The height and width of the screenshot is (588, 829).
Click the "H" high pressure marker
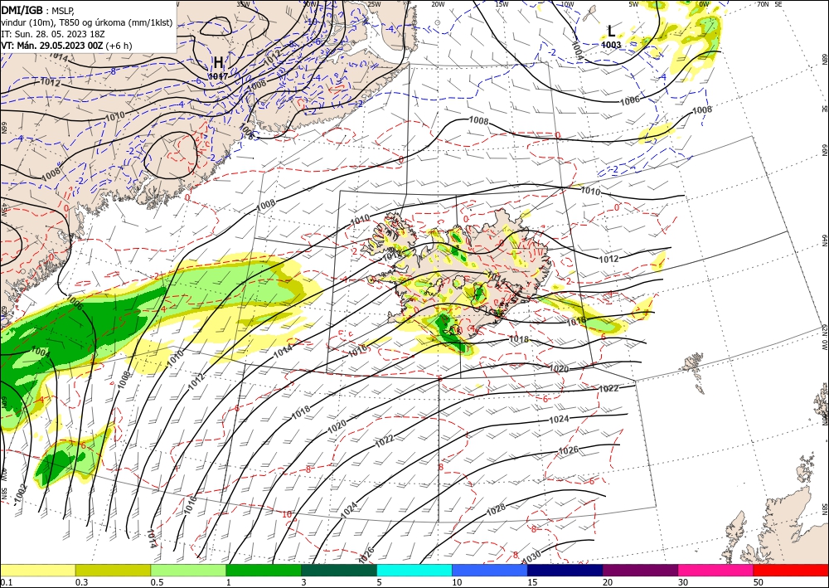(x=218, y=63)
